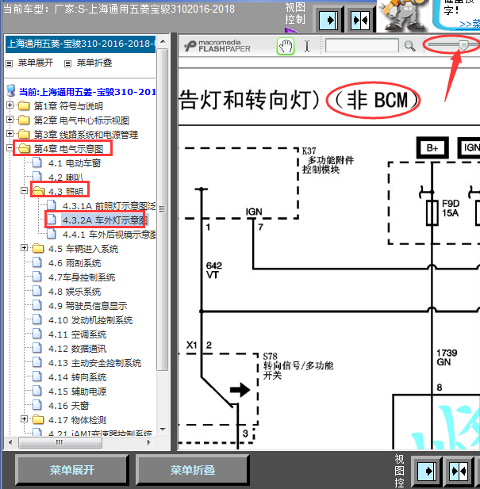The width and height of the screenshot is (480, 489).
Task: Click page icon next to 4.14 转向系统
Action: point(37,376)
